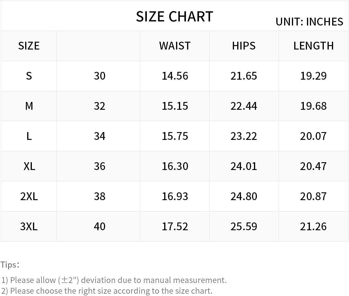
Task: Click the tip about manual measurement deviation
Action: coord(114,280)
